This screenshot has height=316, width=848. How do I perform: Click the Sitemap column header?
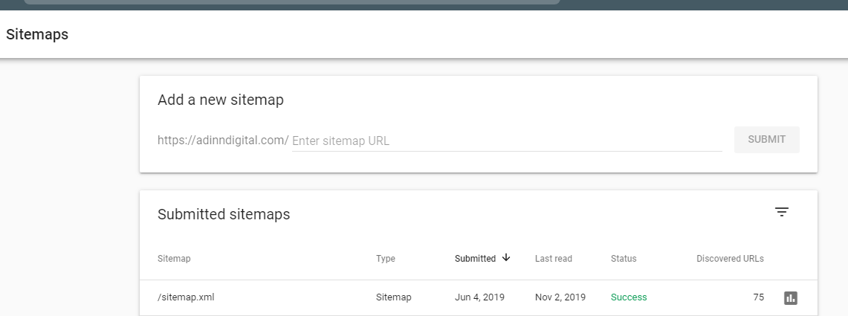click(x=174, y=259)
